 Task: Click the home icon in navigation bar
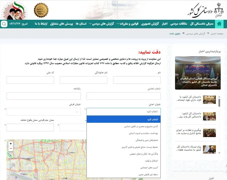pyautogui.click(x=219, y=24)
